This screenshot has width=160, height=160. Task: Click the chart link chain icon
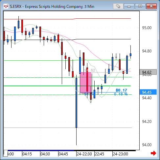(118, 6)
